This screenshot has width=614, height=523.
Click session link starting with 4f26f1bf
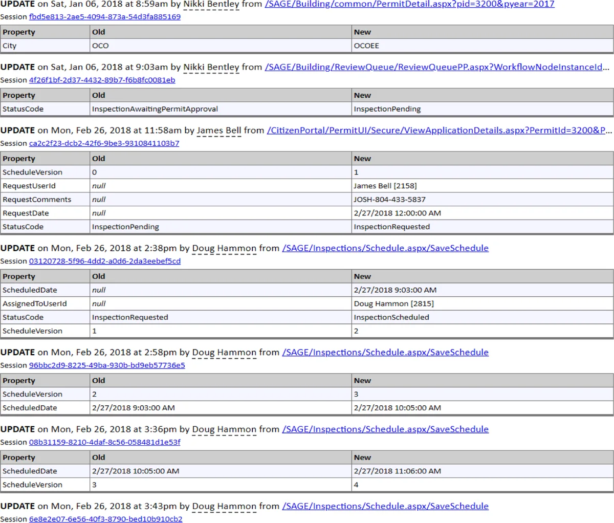coord(102,80)
